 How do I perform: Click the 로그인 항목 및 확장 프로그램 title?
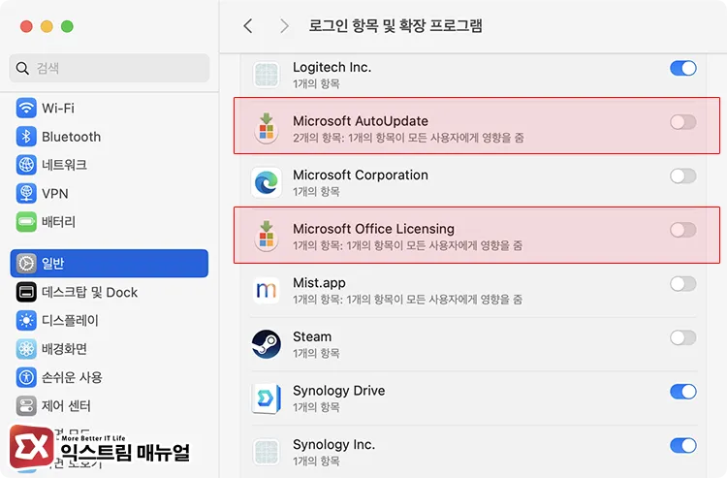point(395,25)
